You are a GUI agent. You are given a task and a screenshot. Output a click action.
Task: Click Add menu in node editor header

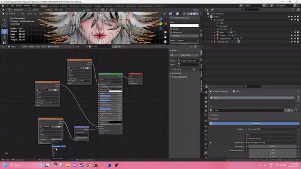[38, 46]
